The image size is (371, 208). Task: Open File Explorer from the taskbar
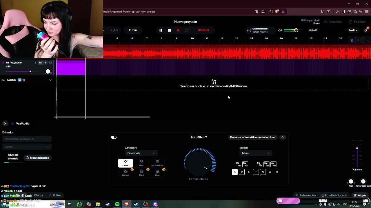point(98,204)
